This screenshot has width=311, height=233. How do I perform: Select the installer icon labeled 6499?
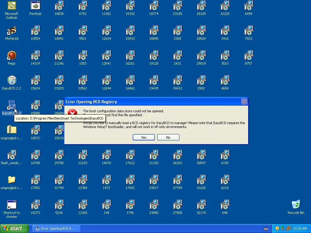(x=248, y=5)
